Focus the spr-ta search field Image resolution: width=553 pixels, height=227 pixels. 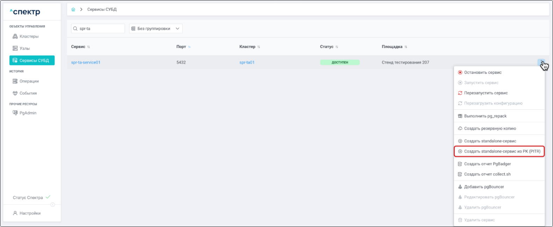click(98, 29)
